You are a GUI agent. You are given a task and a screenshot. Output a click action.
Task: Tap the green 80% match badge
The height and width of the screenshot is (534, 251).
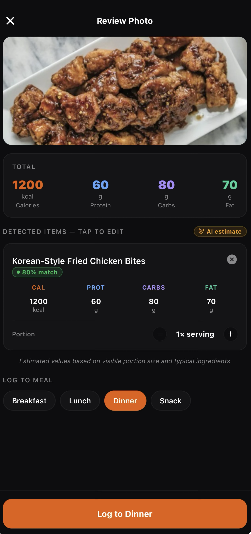37,272
